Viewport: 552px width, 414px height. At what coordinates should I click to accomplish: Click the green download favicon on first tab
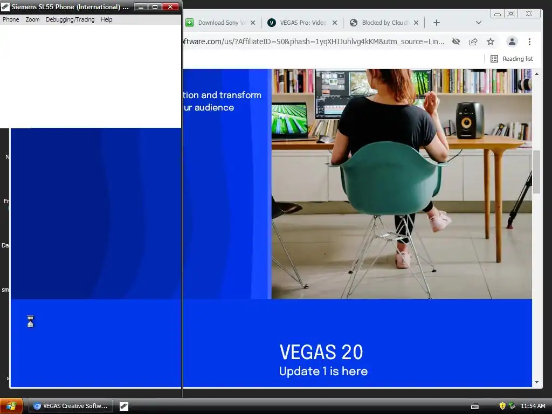[x=189, y=23]
